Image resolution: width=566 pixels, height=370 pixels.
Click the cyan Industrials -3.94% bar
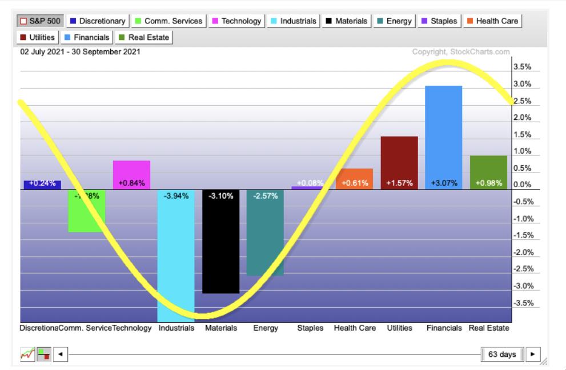pyautogui.click(x=176, y=257)
